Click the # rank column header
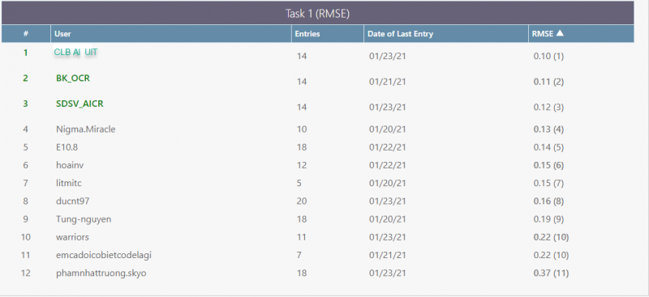The height and width of the screenshot is (297, 649). click(x=26, y=34)
